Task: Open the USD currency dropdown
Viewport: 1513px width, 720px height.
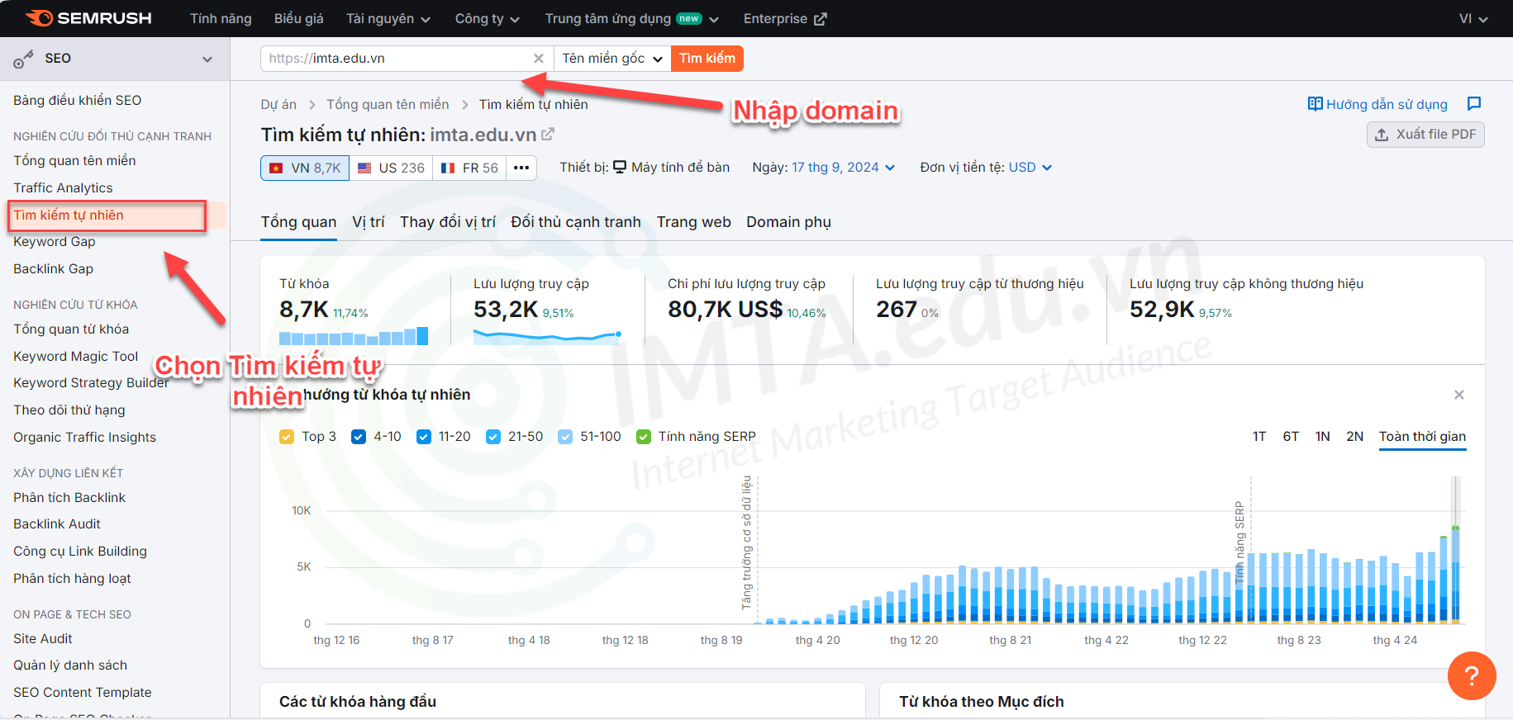Action: coord(1030,168)
